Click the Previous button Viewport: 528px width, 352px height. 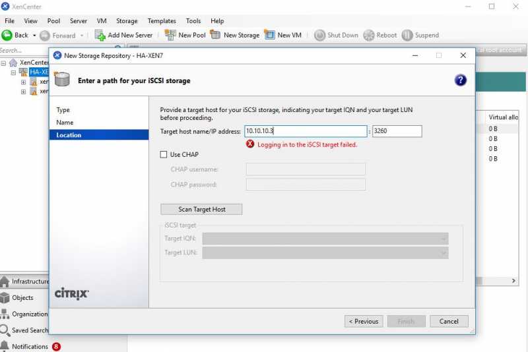point(363,321)
